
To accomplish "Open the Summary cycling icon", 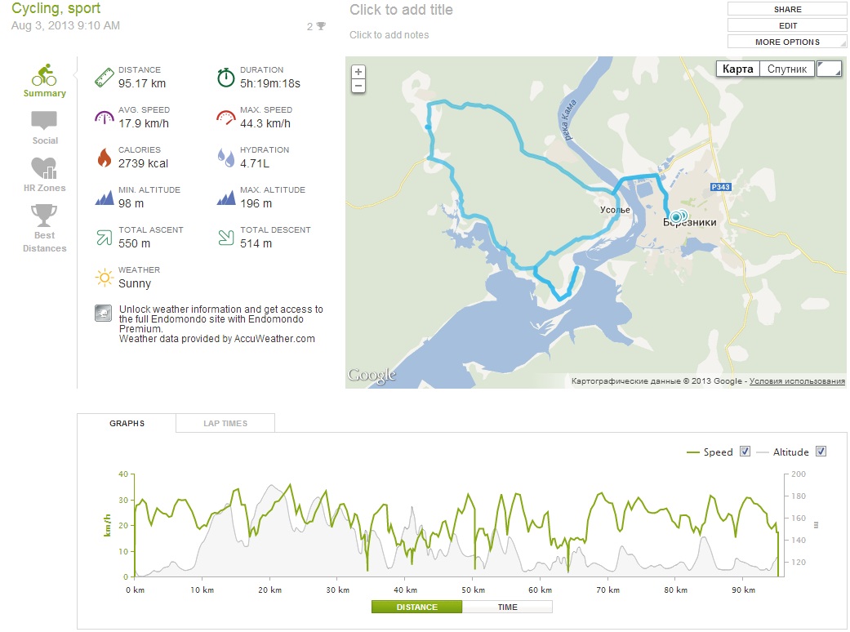I will pos(44,75).
